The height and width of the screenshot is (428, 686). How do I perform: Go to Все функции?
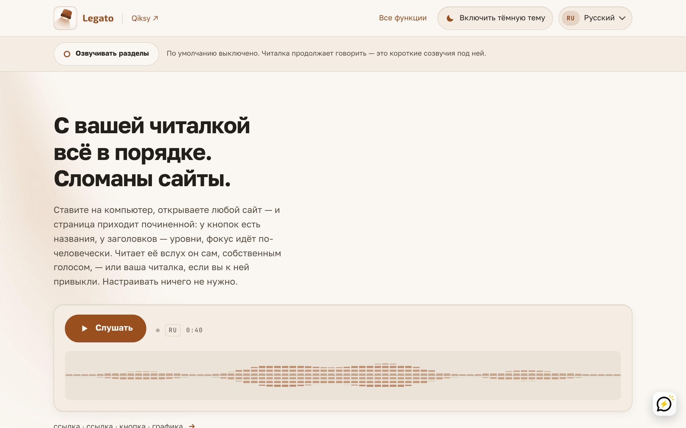(402, 18)
